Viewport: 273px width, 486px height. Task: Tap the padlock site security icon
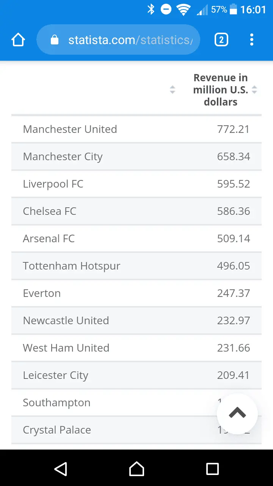coord(55,40)
